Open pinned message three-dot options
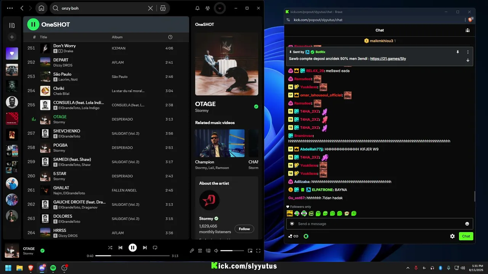This screenshot has height=274, width=488. click(x=468, y=52)
